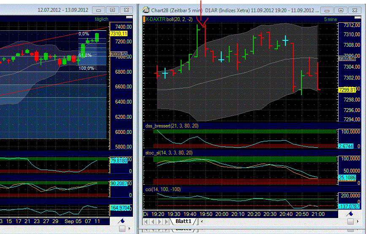Restore the daily chart window size
This screenshot has width=366, height=234.
[112, 10]
